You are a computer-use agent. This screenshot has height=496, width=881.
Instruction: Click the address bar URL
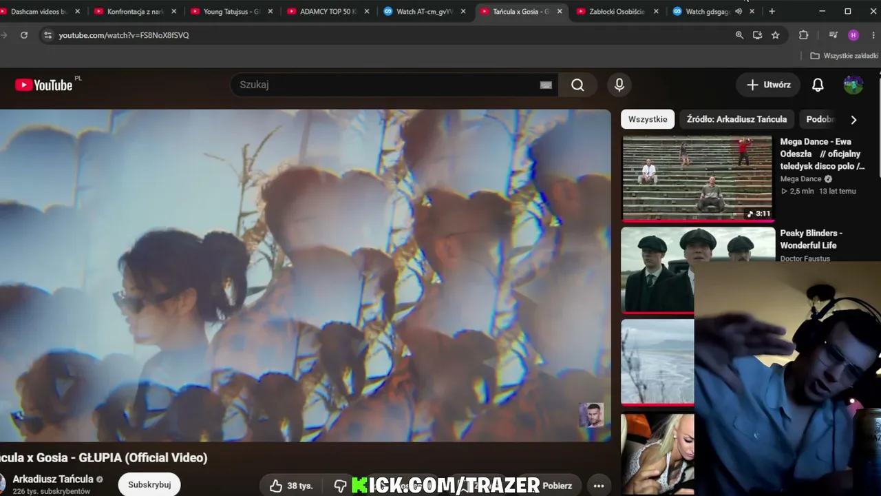(x=124, y=35)
